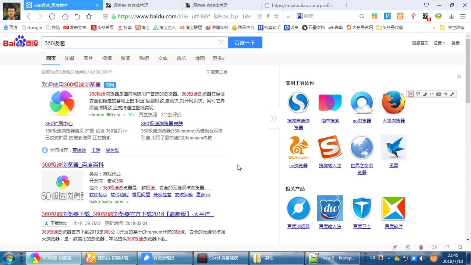Click the 下载地址 button

56,223
